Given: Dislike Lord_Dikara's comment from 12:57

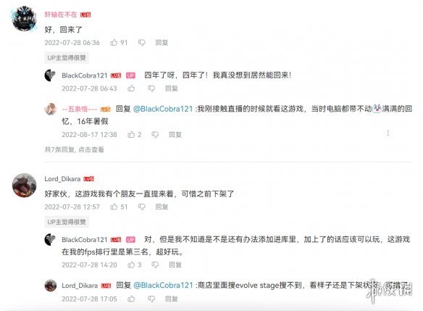Looking at the screenshot, I should (x=142, y=207).
